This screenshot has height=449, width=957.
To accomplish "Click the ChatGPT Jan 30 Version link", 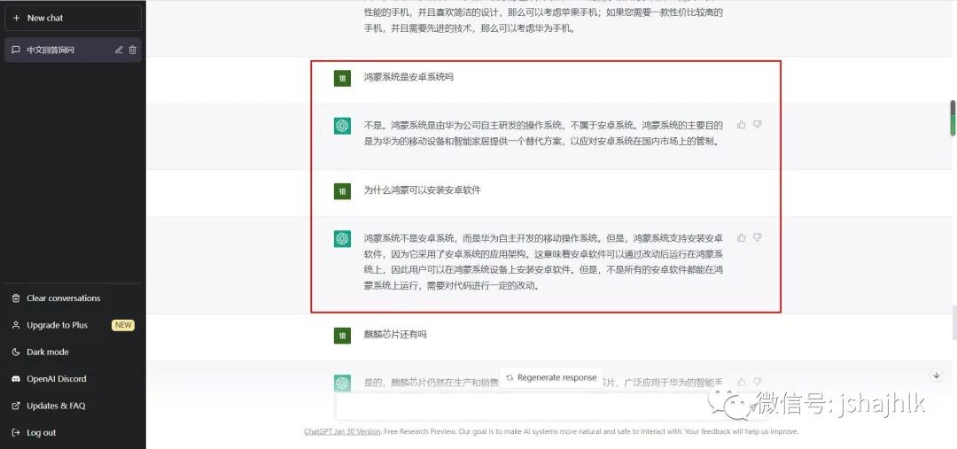I will tap(342, 431).
